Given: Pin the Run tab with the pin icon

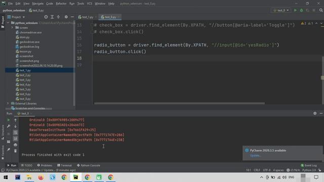Looking at the screenshot, I should (9, 150).
